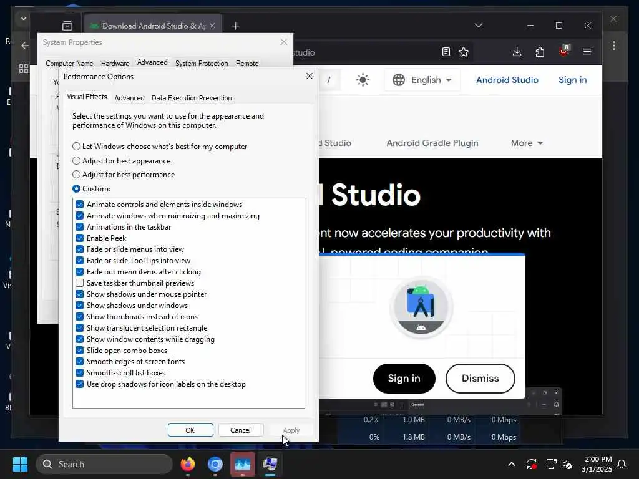Open System Protection tab
639x479 pixels.
point(202,64)
